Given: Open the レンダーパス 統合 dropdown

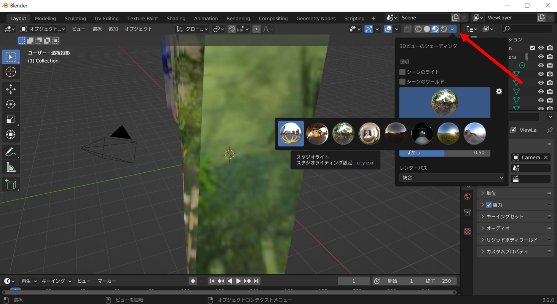Looking at the screenshot, I should point(452,178).
